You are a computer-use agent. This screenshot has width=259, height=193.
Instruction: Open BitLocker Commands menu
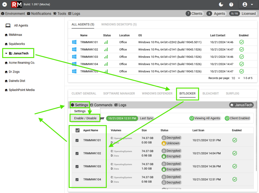pos(101,105)
